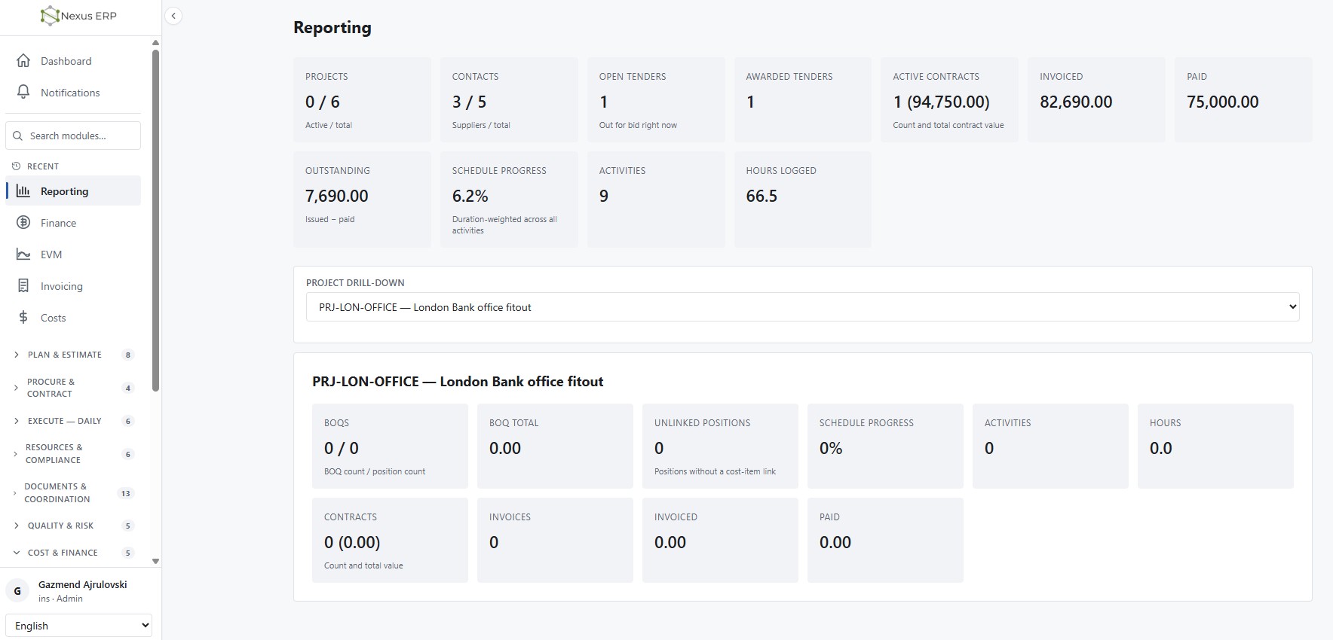Click the Contacts 3 / 5 card
Image resolution: width=1333 pixels, height=640 pixels.
pyautogui.click(x=509, y=99)
